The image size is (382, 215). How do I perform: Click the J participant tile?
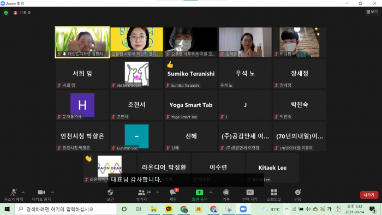coord(245,105)
